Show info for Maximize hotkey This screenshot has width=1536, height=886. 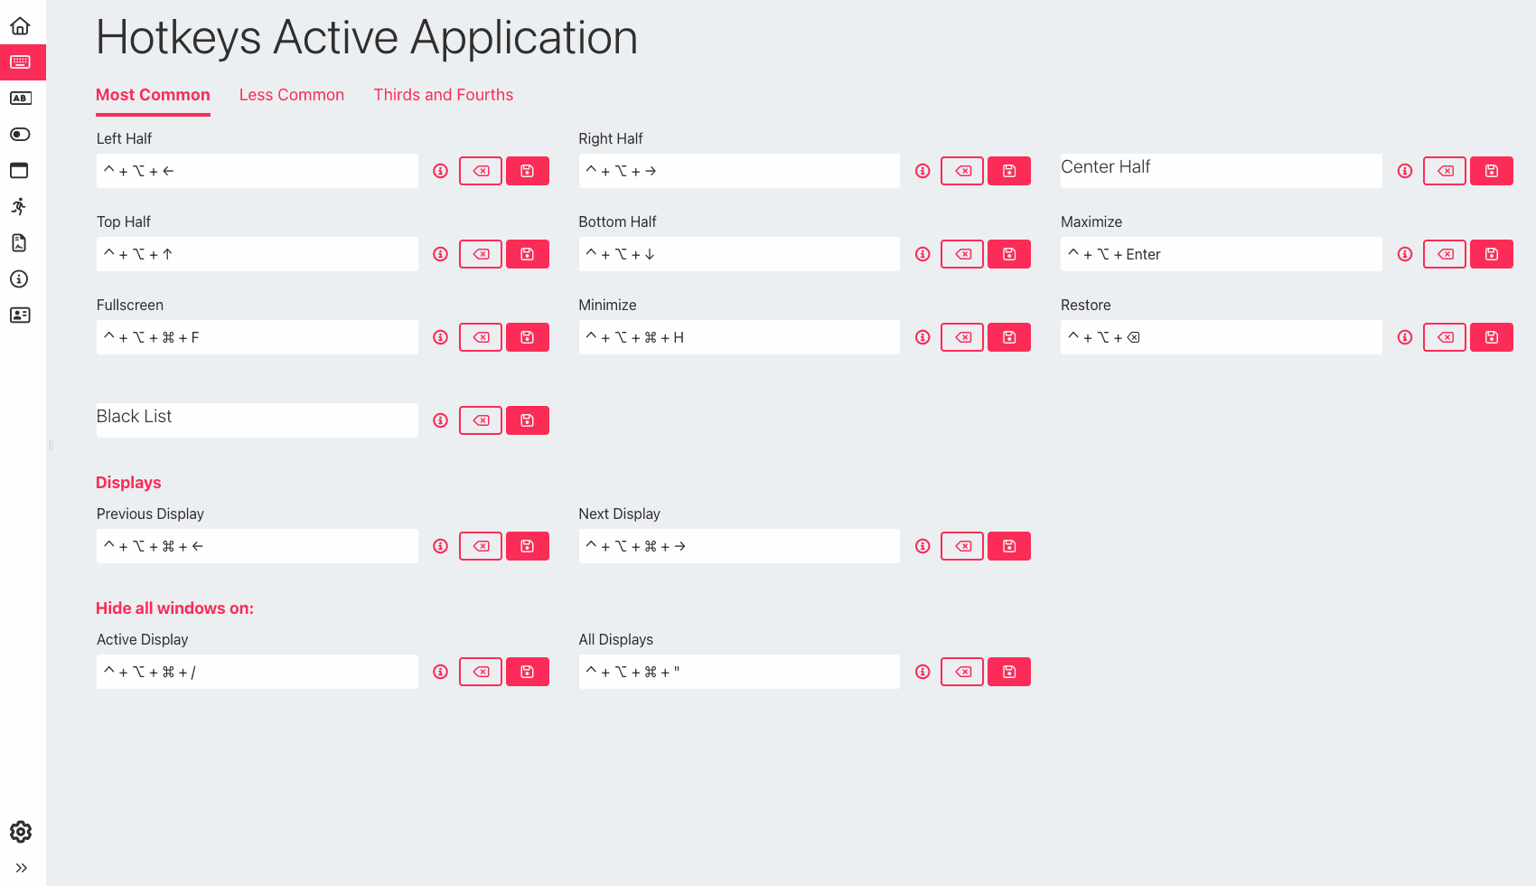click(x=1405, y=254)
